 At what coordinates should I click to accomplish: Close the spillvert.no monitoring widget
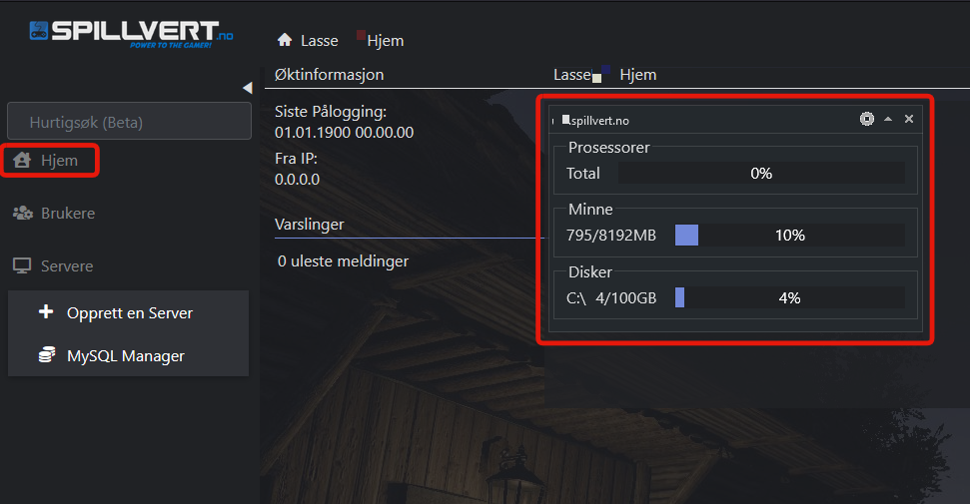tap(909, 119)
